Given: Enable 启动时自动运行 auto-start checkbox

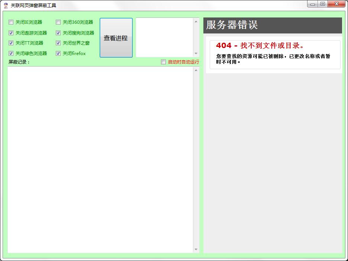Looking at the screenshot, I should (x=163, y=62).
